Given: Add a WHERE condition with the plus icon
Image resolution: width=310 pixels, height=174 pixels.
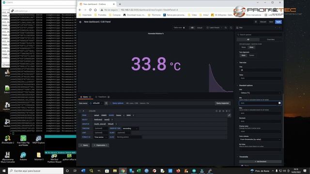Looking at the screenshot, I should point(133,116).
